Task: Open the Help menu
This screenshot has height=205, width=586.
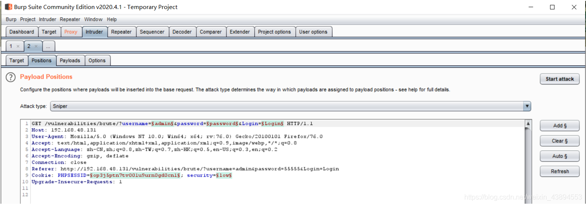Action: 112,19
